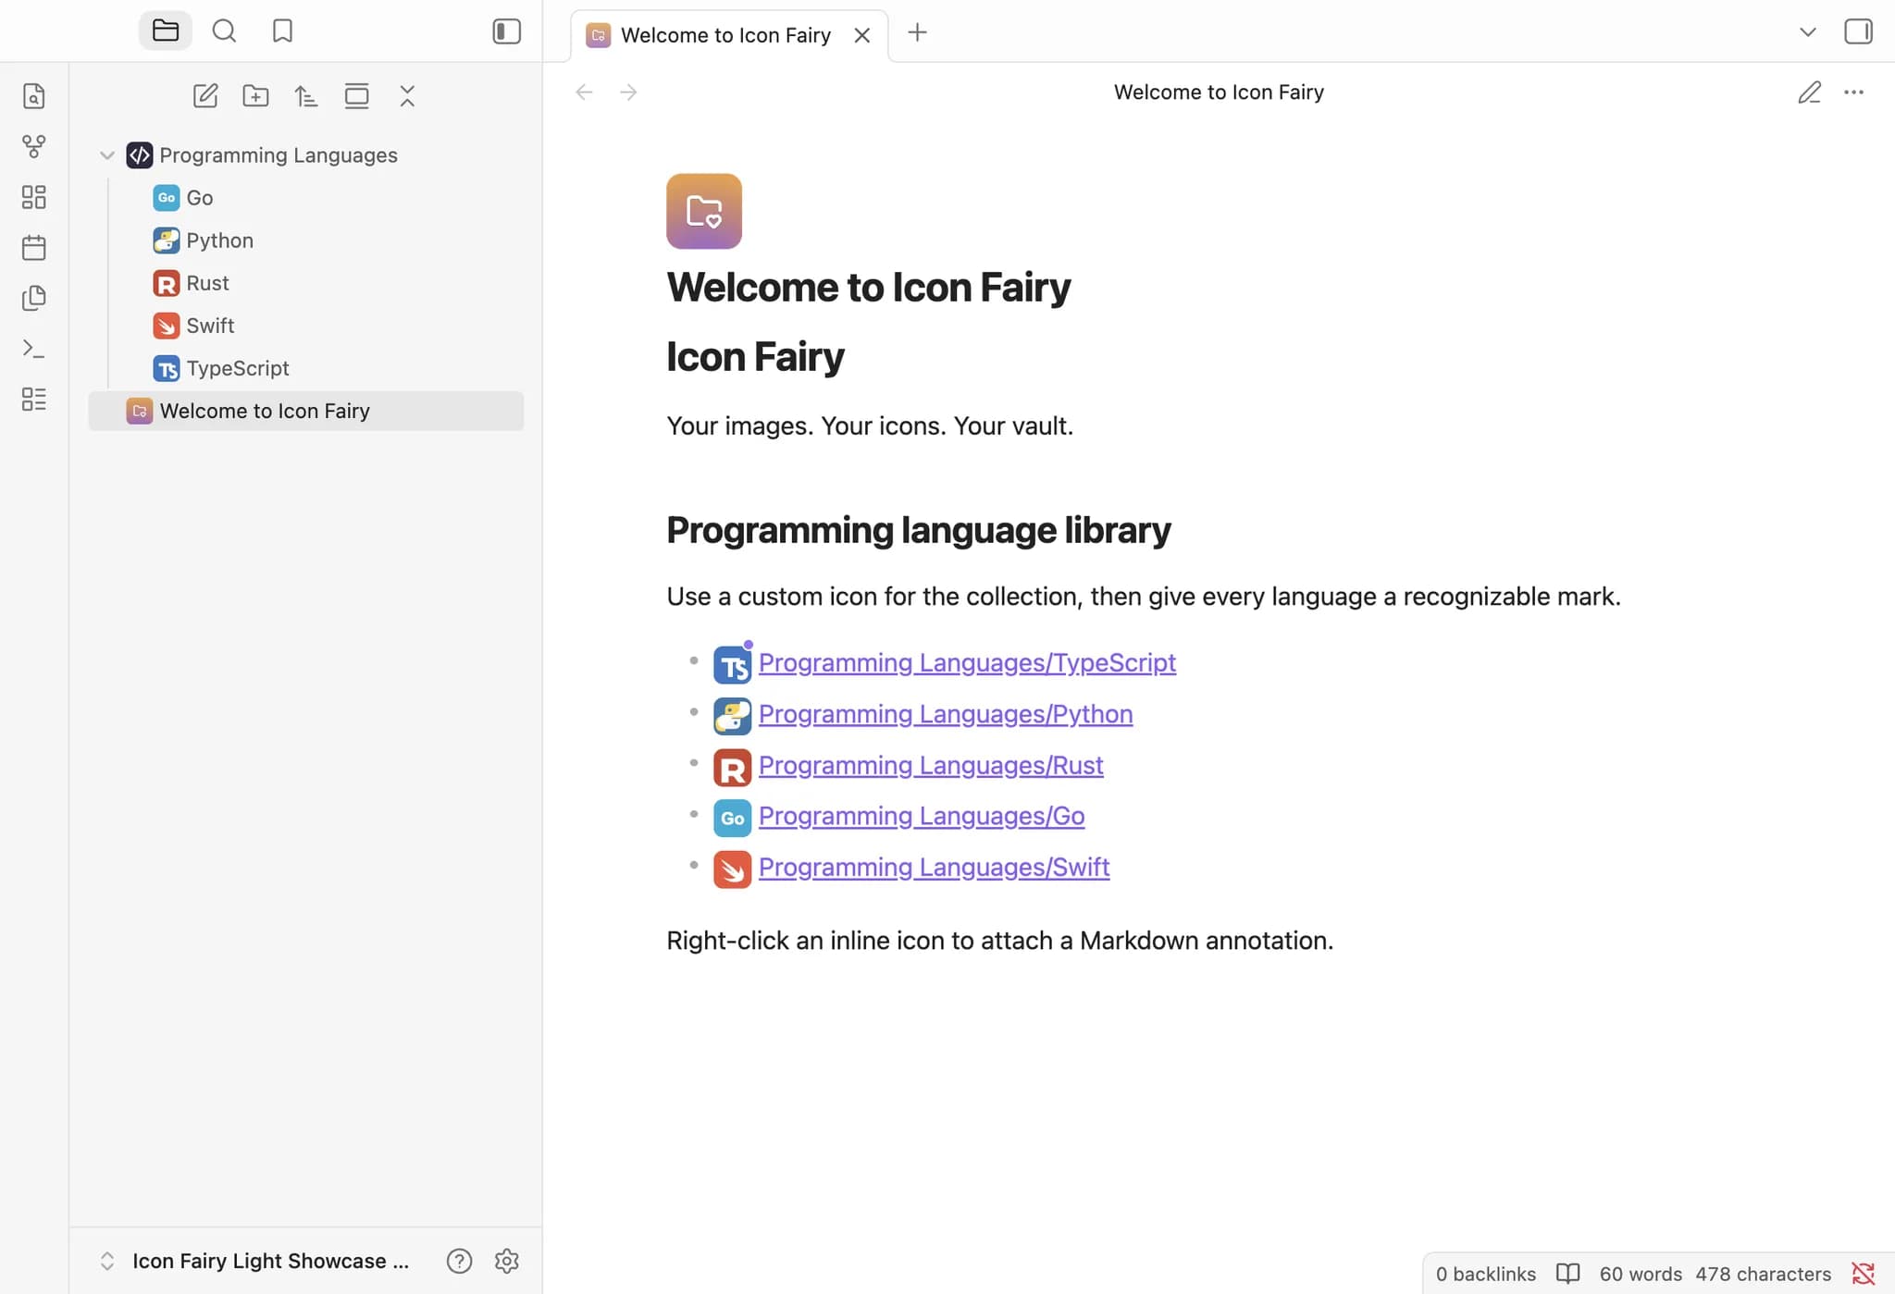Click the 478 characters status count
This screenshot has width=1895, height=1294.
click(1763, 1274)
